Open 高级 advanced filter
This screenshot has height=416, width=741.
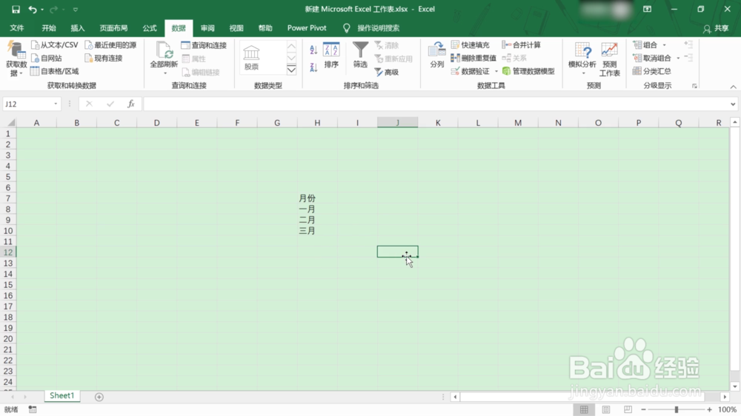point(387,73)
